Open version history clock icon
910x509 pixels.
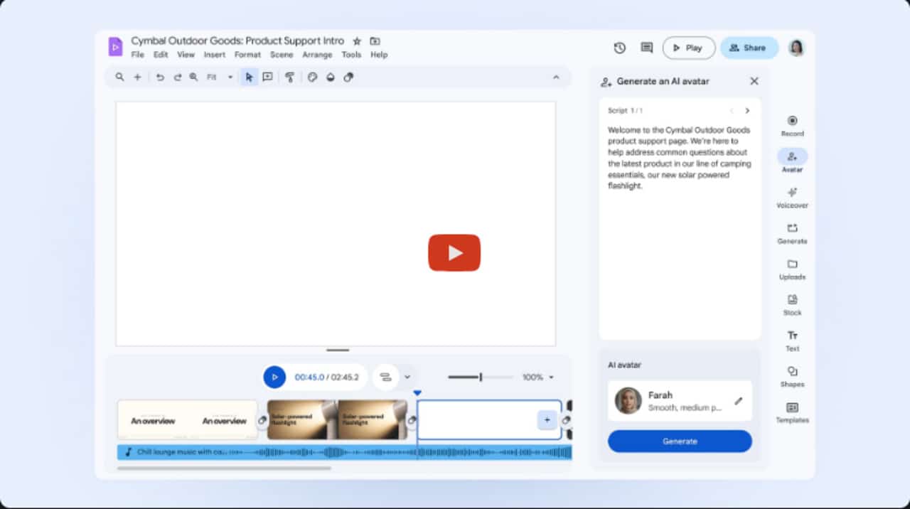point(620,48)
